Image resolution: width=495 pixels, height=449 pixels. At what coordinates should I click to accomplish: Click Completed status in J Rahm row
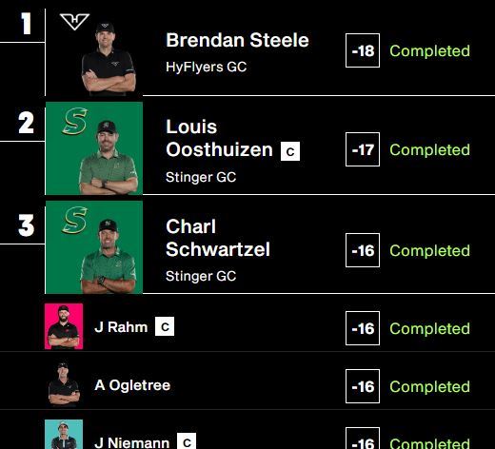pyautogui.click(x=430, y=328)
